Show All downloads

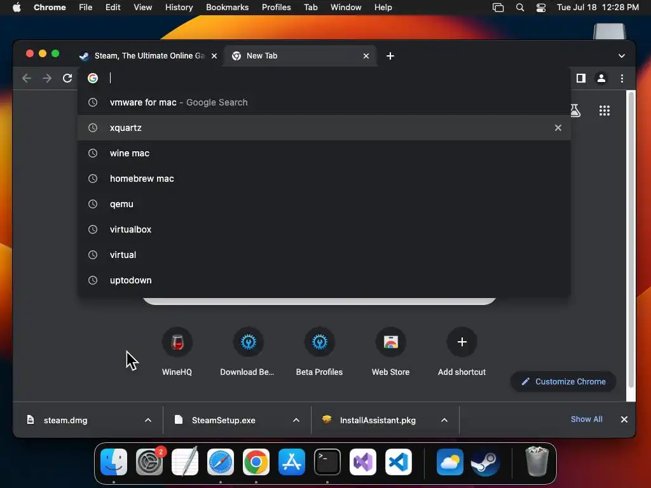[586, 419]
